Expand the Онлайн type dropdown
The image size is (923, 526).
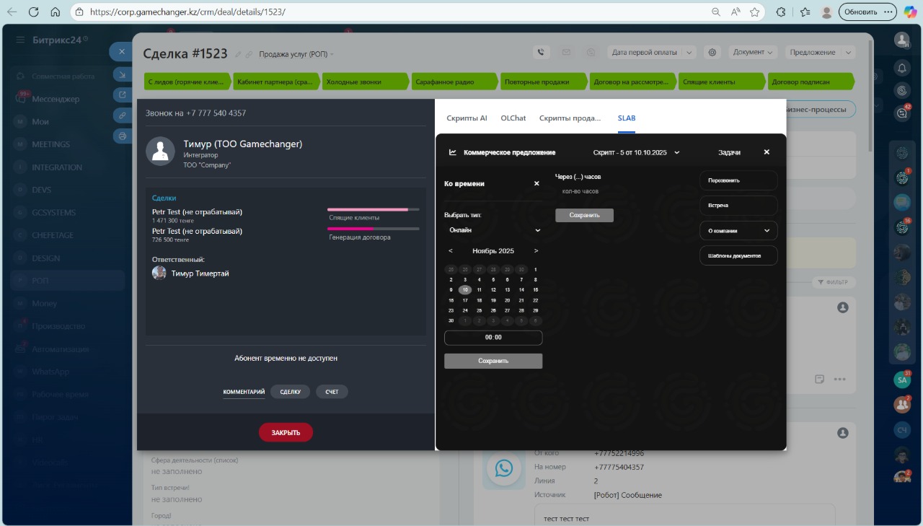(493, 230)
